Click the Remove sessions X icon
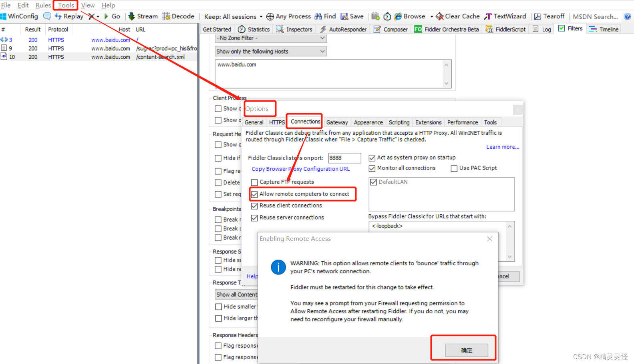 91,16
